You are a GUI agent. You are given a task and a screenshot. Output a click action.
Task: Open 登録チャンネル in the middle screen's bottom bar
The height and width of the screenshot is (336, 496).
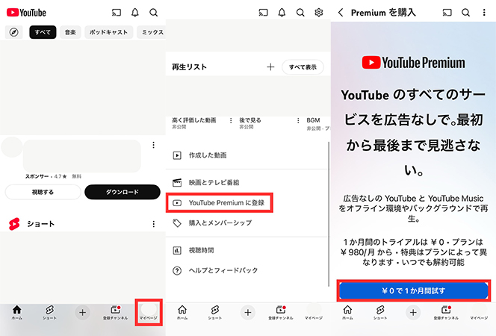point(281,313)
